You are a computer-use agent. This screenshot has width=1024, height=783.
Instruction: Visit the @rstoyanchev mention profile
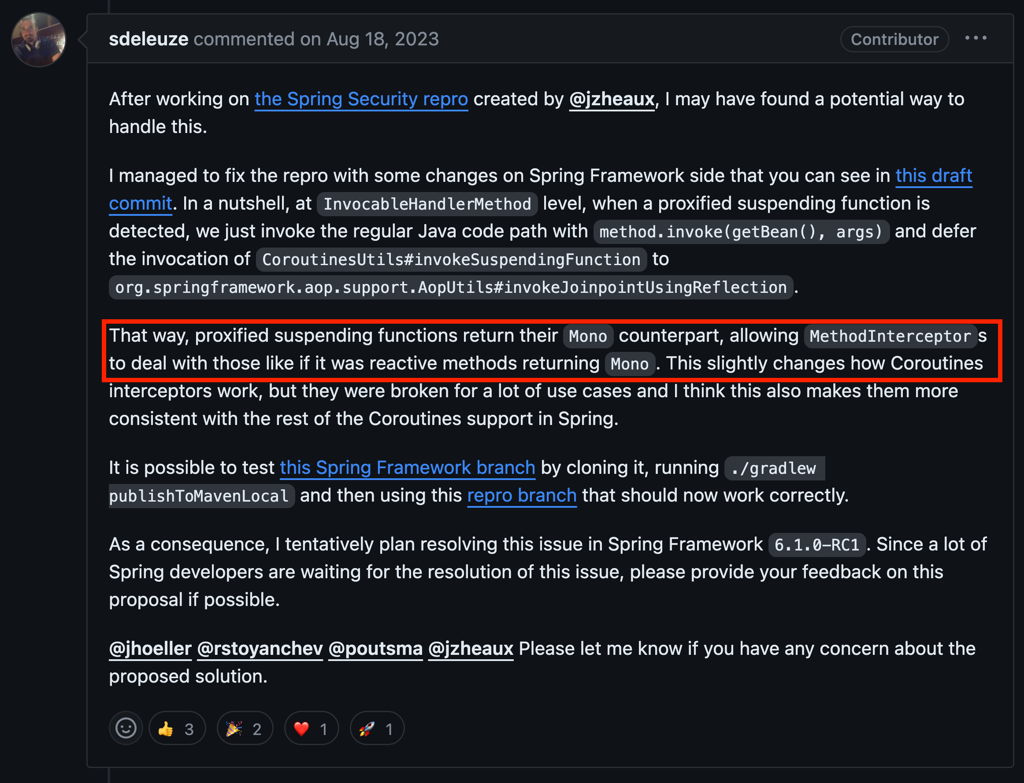click(x=260, y=649)
